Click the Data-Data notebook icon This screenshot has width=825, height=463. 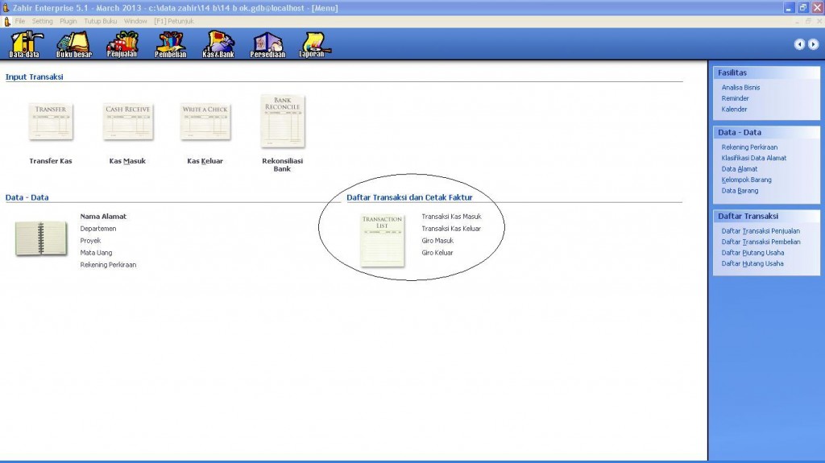point(41,239)
